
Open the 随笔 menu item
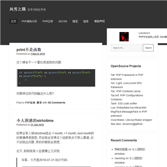(x=75, y=21)
